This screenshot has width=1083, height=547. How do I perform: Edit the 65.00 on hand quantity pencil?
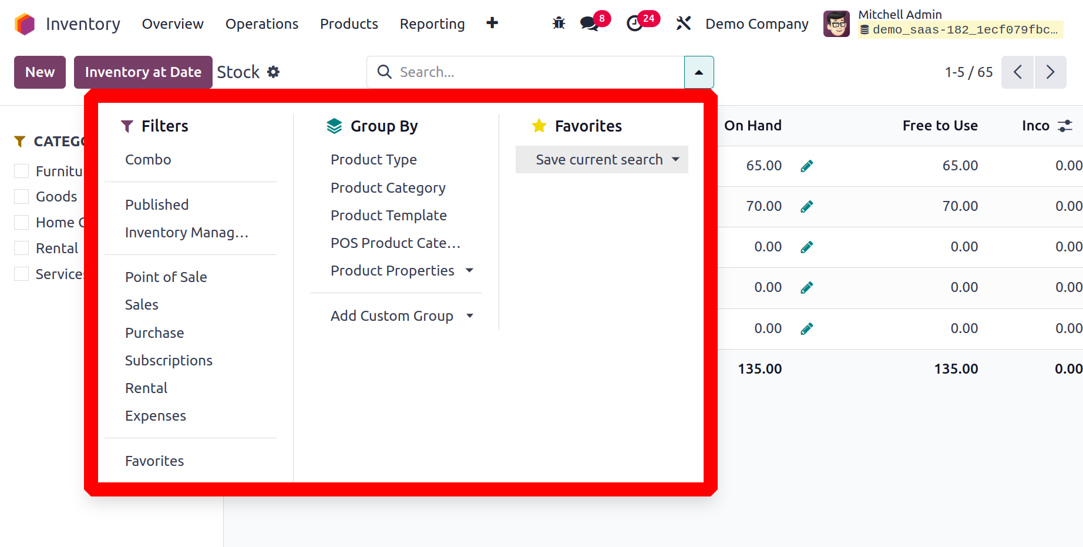[x=806, y=166]
